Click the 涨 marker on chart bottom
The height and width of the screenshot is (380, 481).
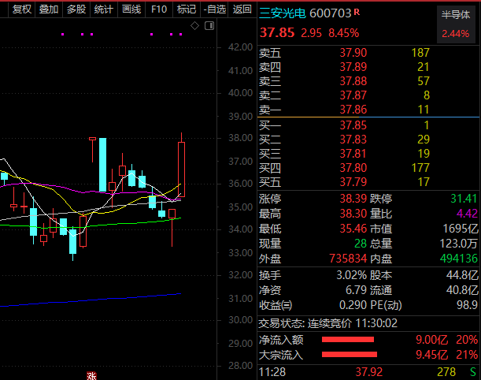coord(91,376)
